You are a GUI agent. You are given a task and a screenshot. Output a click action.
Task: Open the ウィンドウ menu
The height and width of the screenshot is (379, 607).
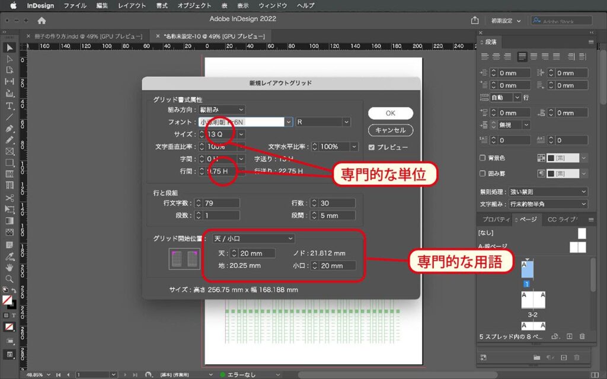tap(273, 6)
